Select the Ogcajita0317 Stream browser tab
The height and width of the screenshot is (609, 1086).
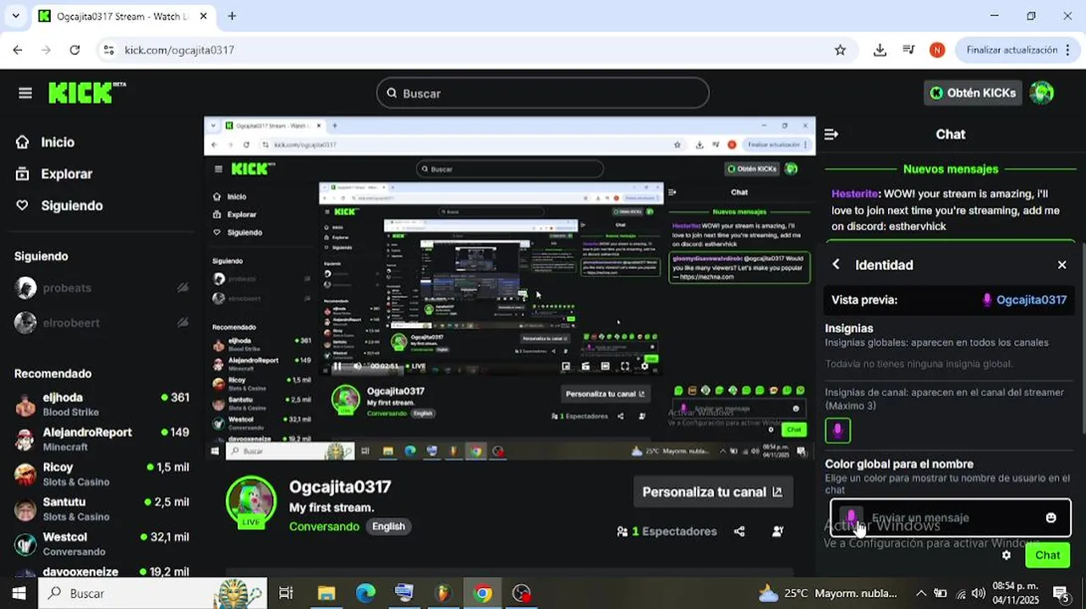coord(123,16)
